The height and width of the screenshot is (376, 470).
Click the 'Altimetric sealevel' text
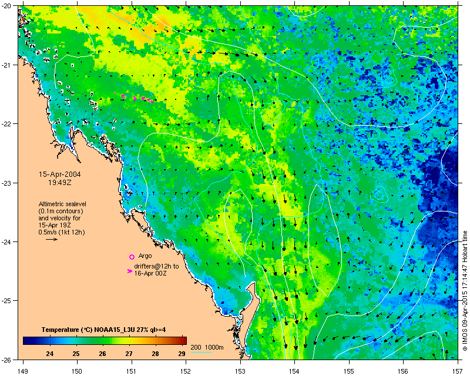[62, 204]
